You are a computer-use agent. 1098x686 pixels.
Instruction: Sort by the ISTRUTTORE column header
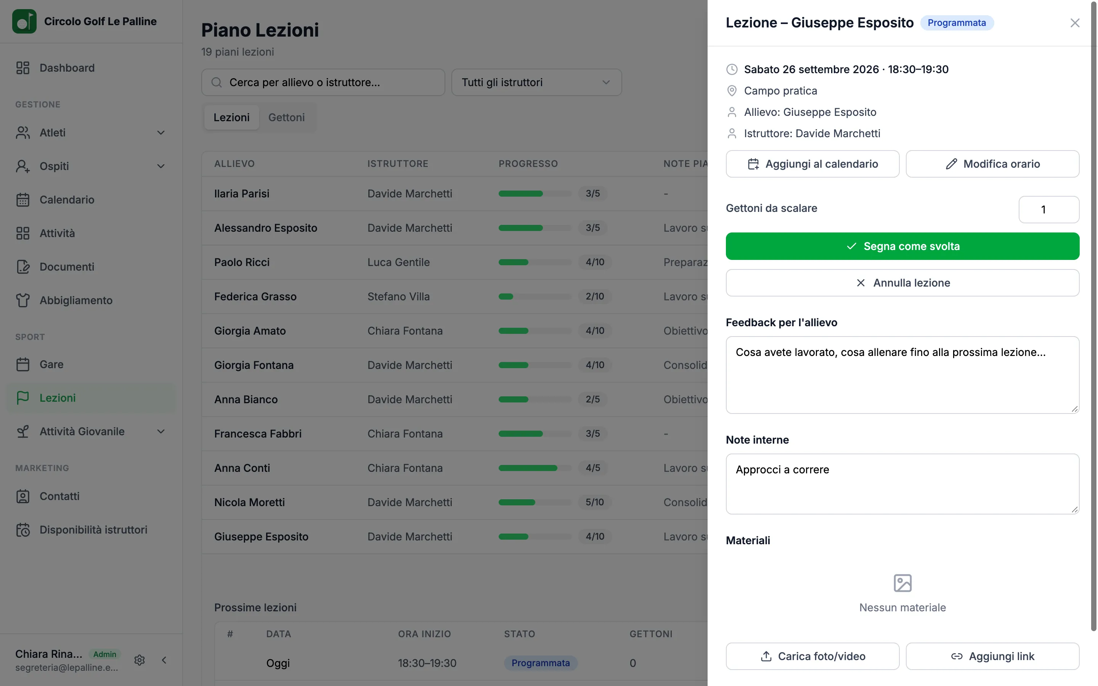(398, 164)
